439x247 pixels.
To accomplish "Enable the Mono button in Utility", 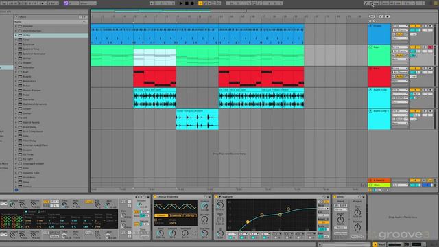I will click(x=340, y=228).
